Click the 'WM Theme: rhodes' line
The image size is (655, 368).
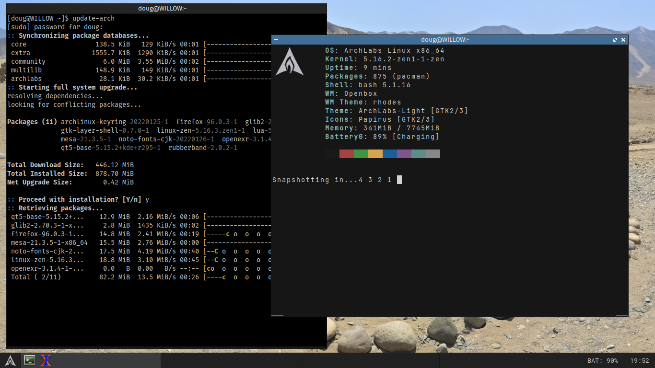tap(363, 102)
